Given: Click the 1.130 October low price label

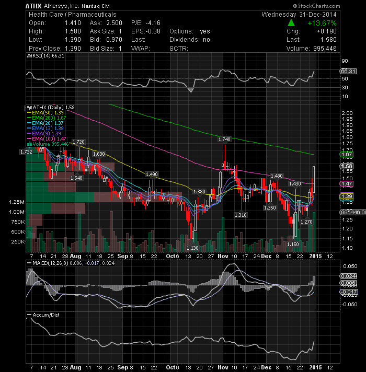Looking at the screenshot, I should 192,248.
